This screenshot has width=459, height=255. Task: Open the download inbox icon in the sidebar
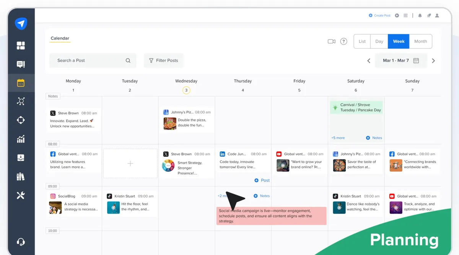point(21,158)
